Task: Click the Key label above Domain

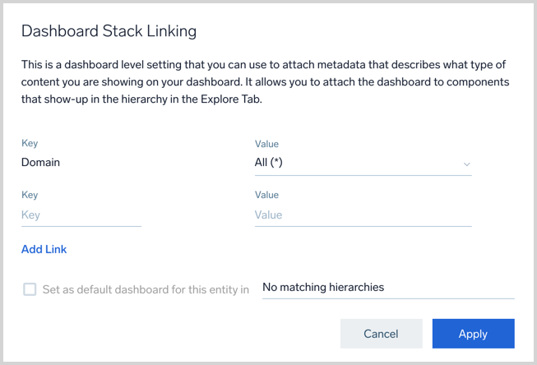Action: pyautogui.click(x=30, y=144)
